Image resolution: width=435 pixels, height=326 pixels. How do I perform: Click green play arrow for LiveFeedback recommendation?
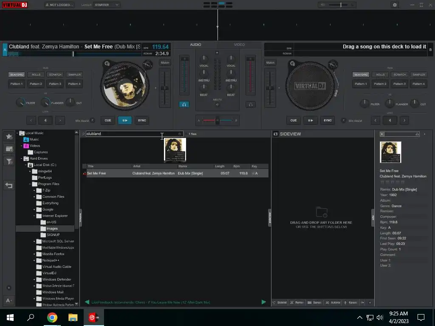click(263, 302)
